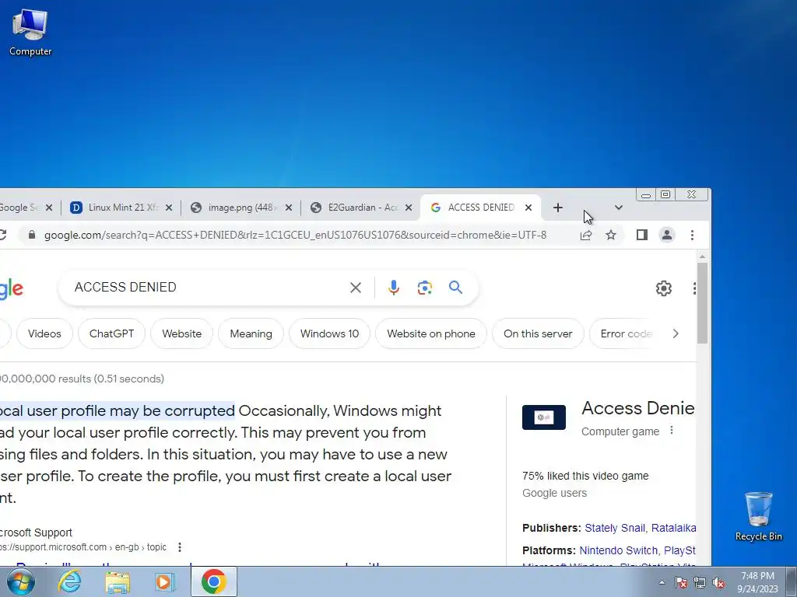Share this page icon in address bar
797x597 pixels.
click(x=586, y=235)
